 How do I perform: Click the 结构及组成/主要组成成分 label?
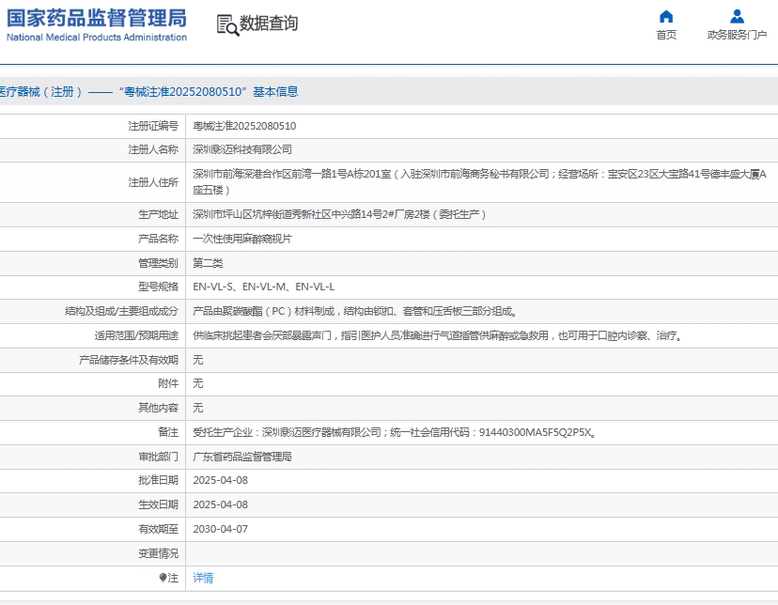(121, 311)
